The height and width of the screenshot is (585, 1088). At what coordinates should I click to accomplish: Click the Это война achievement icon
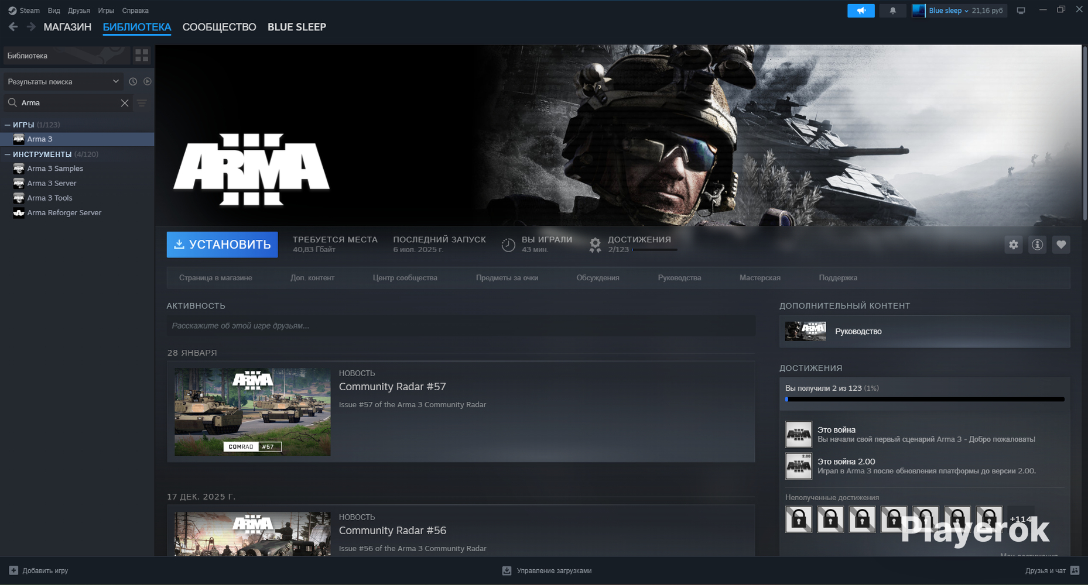pos(799,435)
